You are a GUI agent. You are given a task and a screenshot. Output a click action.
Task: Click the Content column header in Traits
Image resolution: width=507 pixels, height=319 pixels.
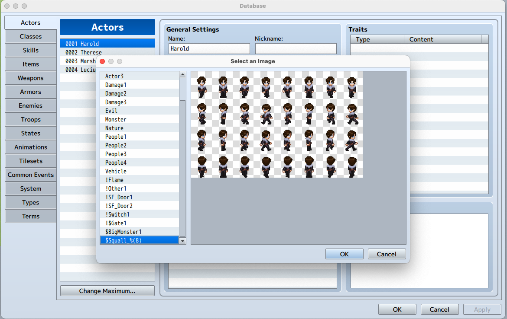tap(443, 39)
